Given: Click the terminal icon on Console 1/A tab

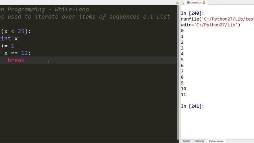Looking at the screenshot, I should [188, 3].
